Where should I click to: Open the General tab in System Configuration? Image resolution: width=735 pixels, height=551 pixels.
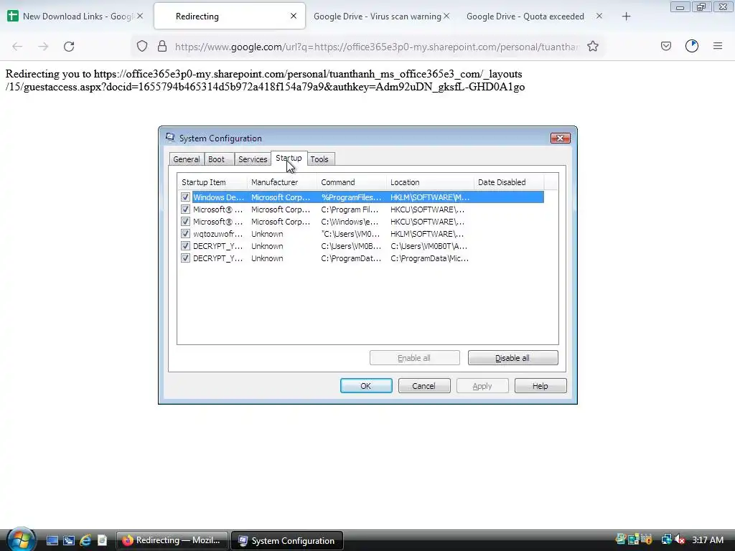[186, 159]
